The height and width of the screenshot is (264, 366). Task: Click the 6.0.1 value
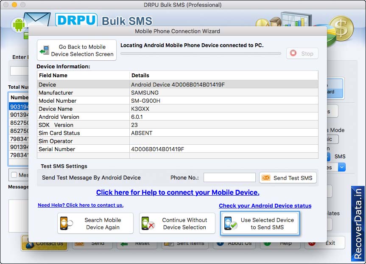coord(137,117)
